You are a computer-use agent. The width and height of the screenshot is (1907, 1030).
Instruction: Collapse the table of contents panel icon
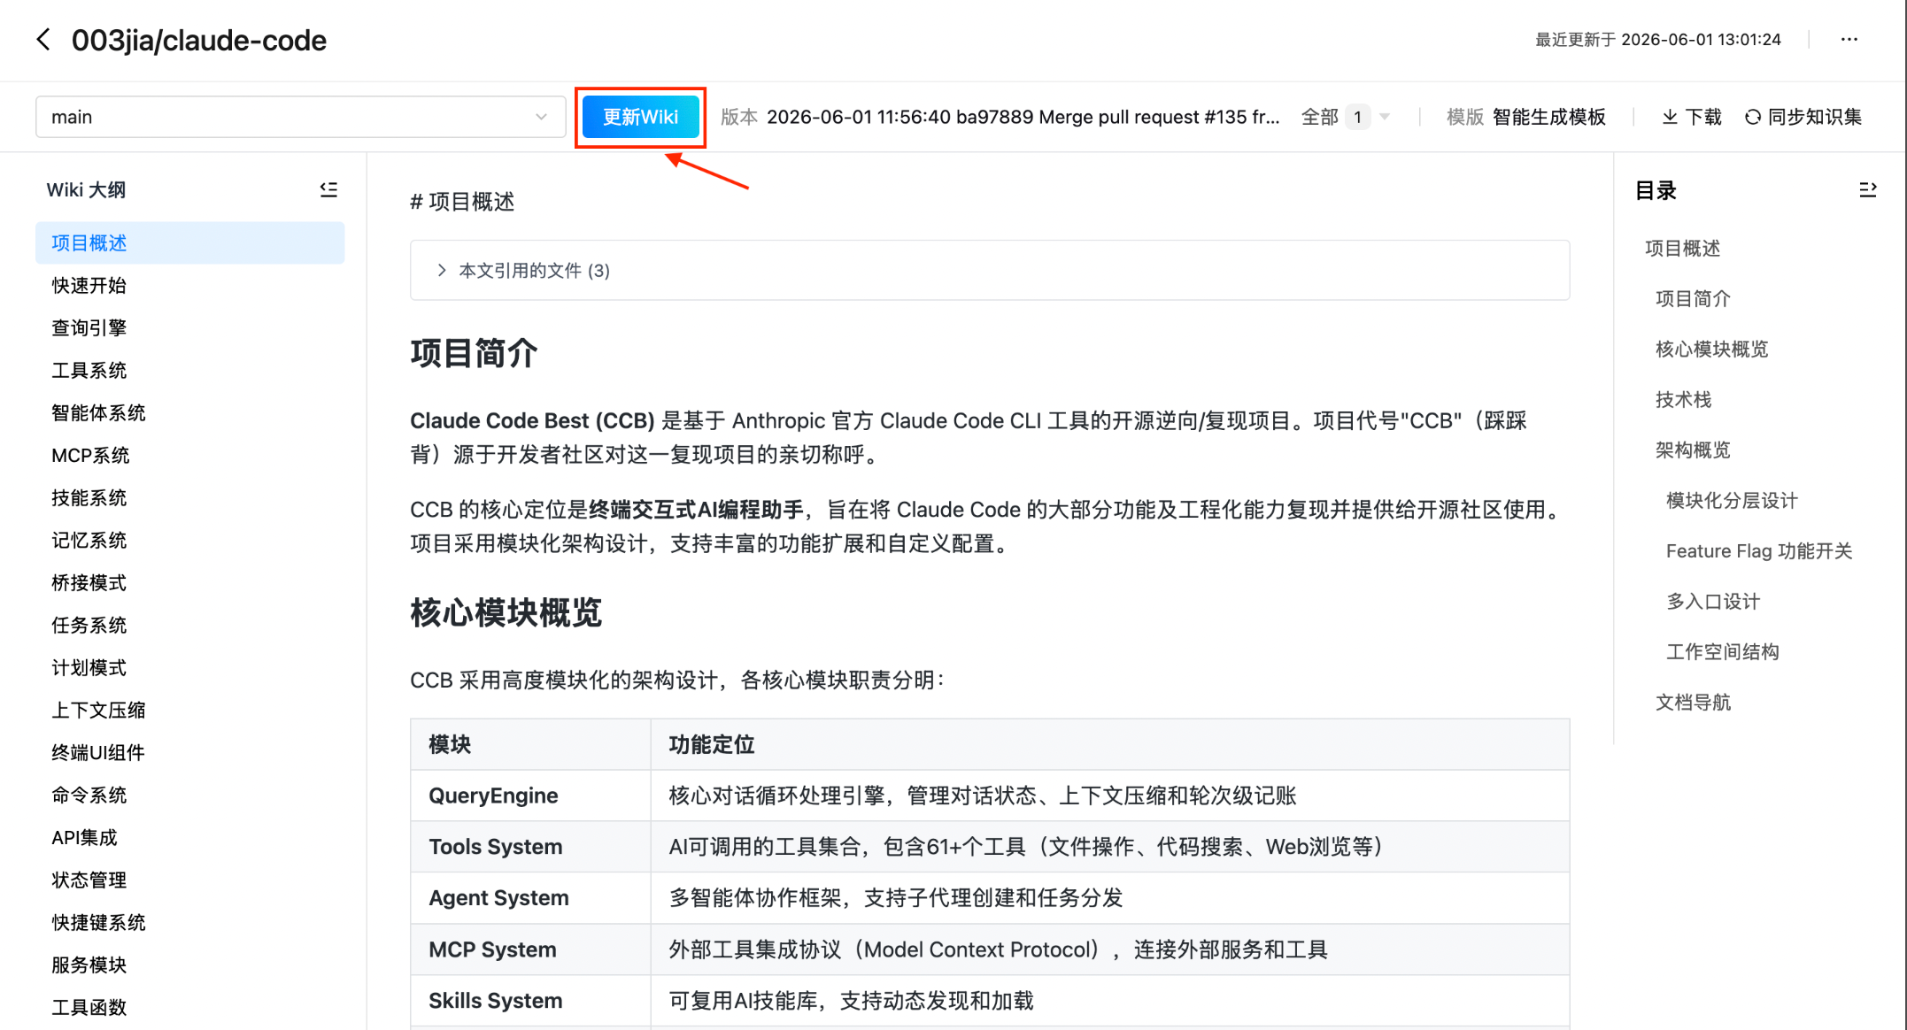click(1867, 189)
